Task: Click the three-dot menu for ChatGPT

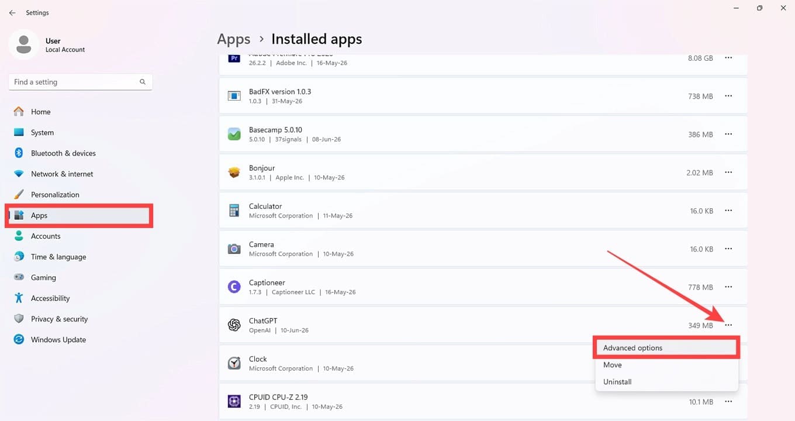Action: (728, 325)
